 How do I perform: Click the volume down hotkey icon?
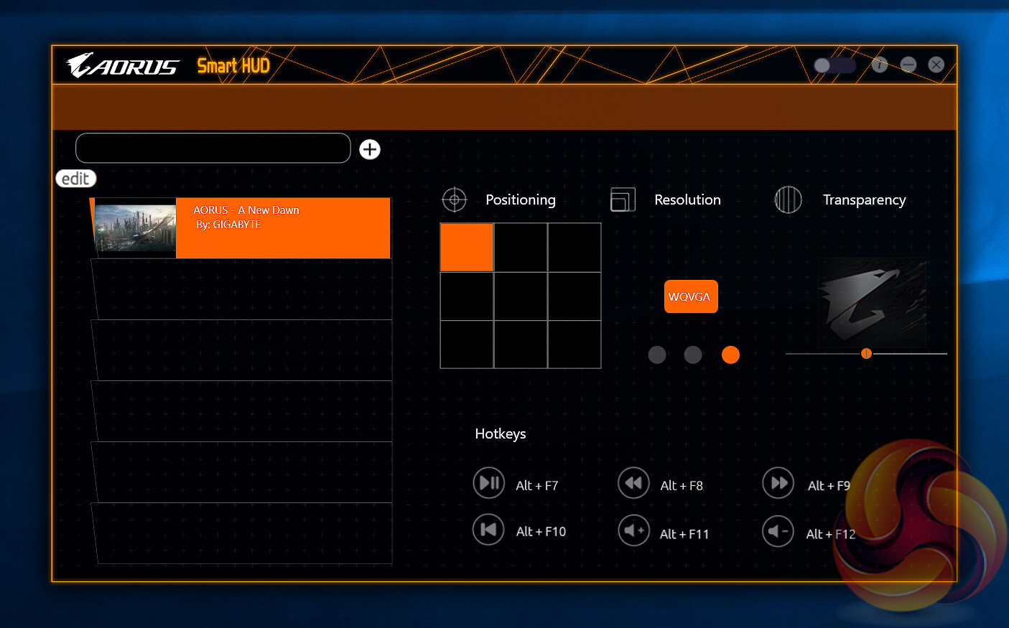pyautogui.click(x=778, y=532)
